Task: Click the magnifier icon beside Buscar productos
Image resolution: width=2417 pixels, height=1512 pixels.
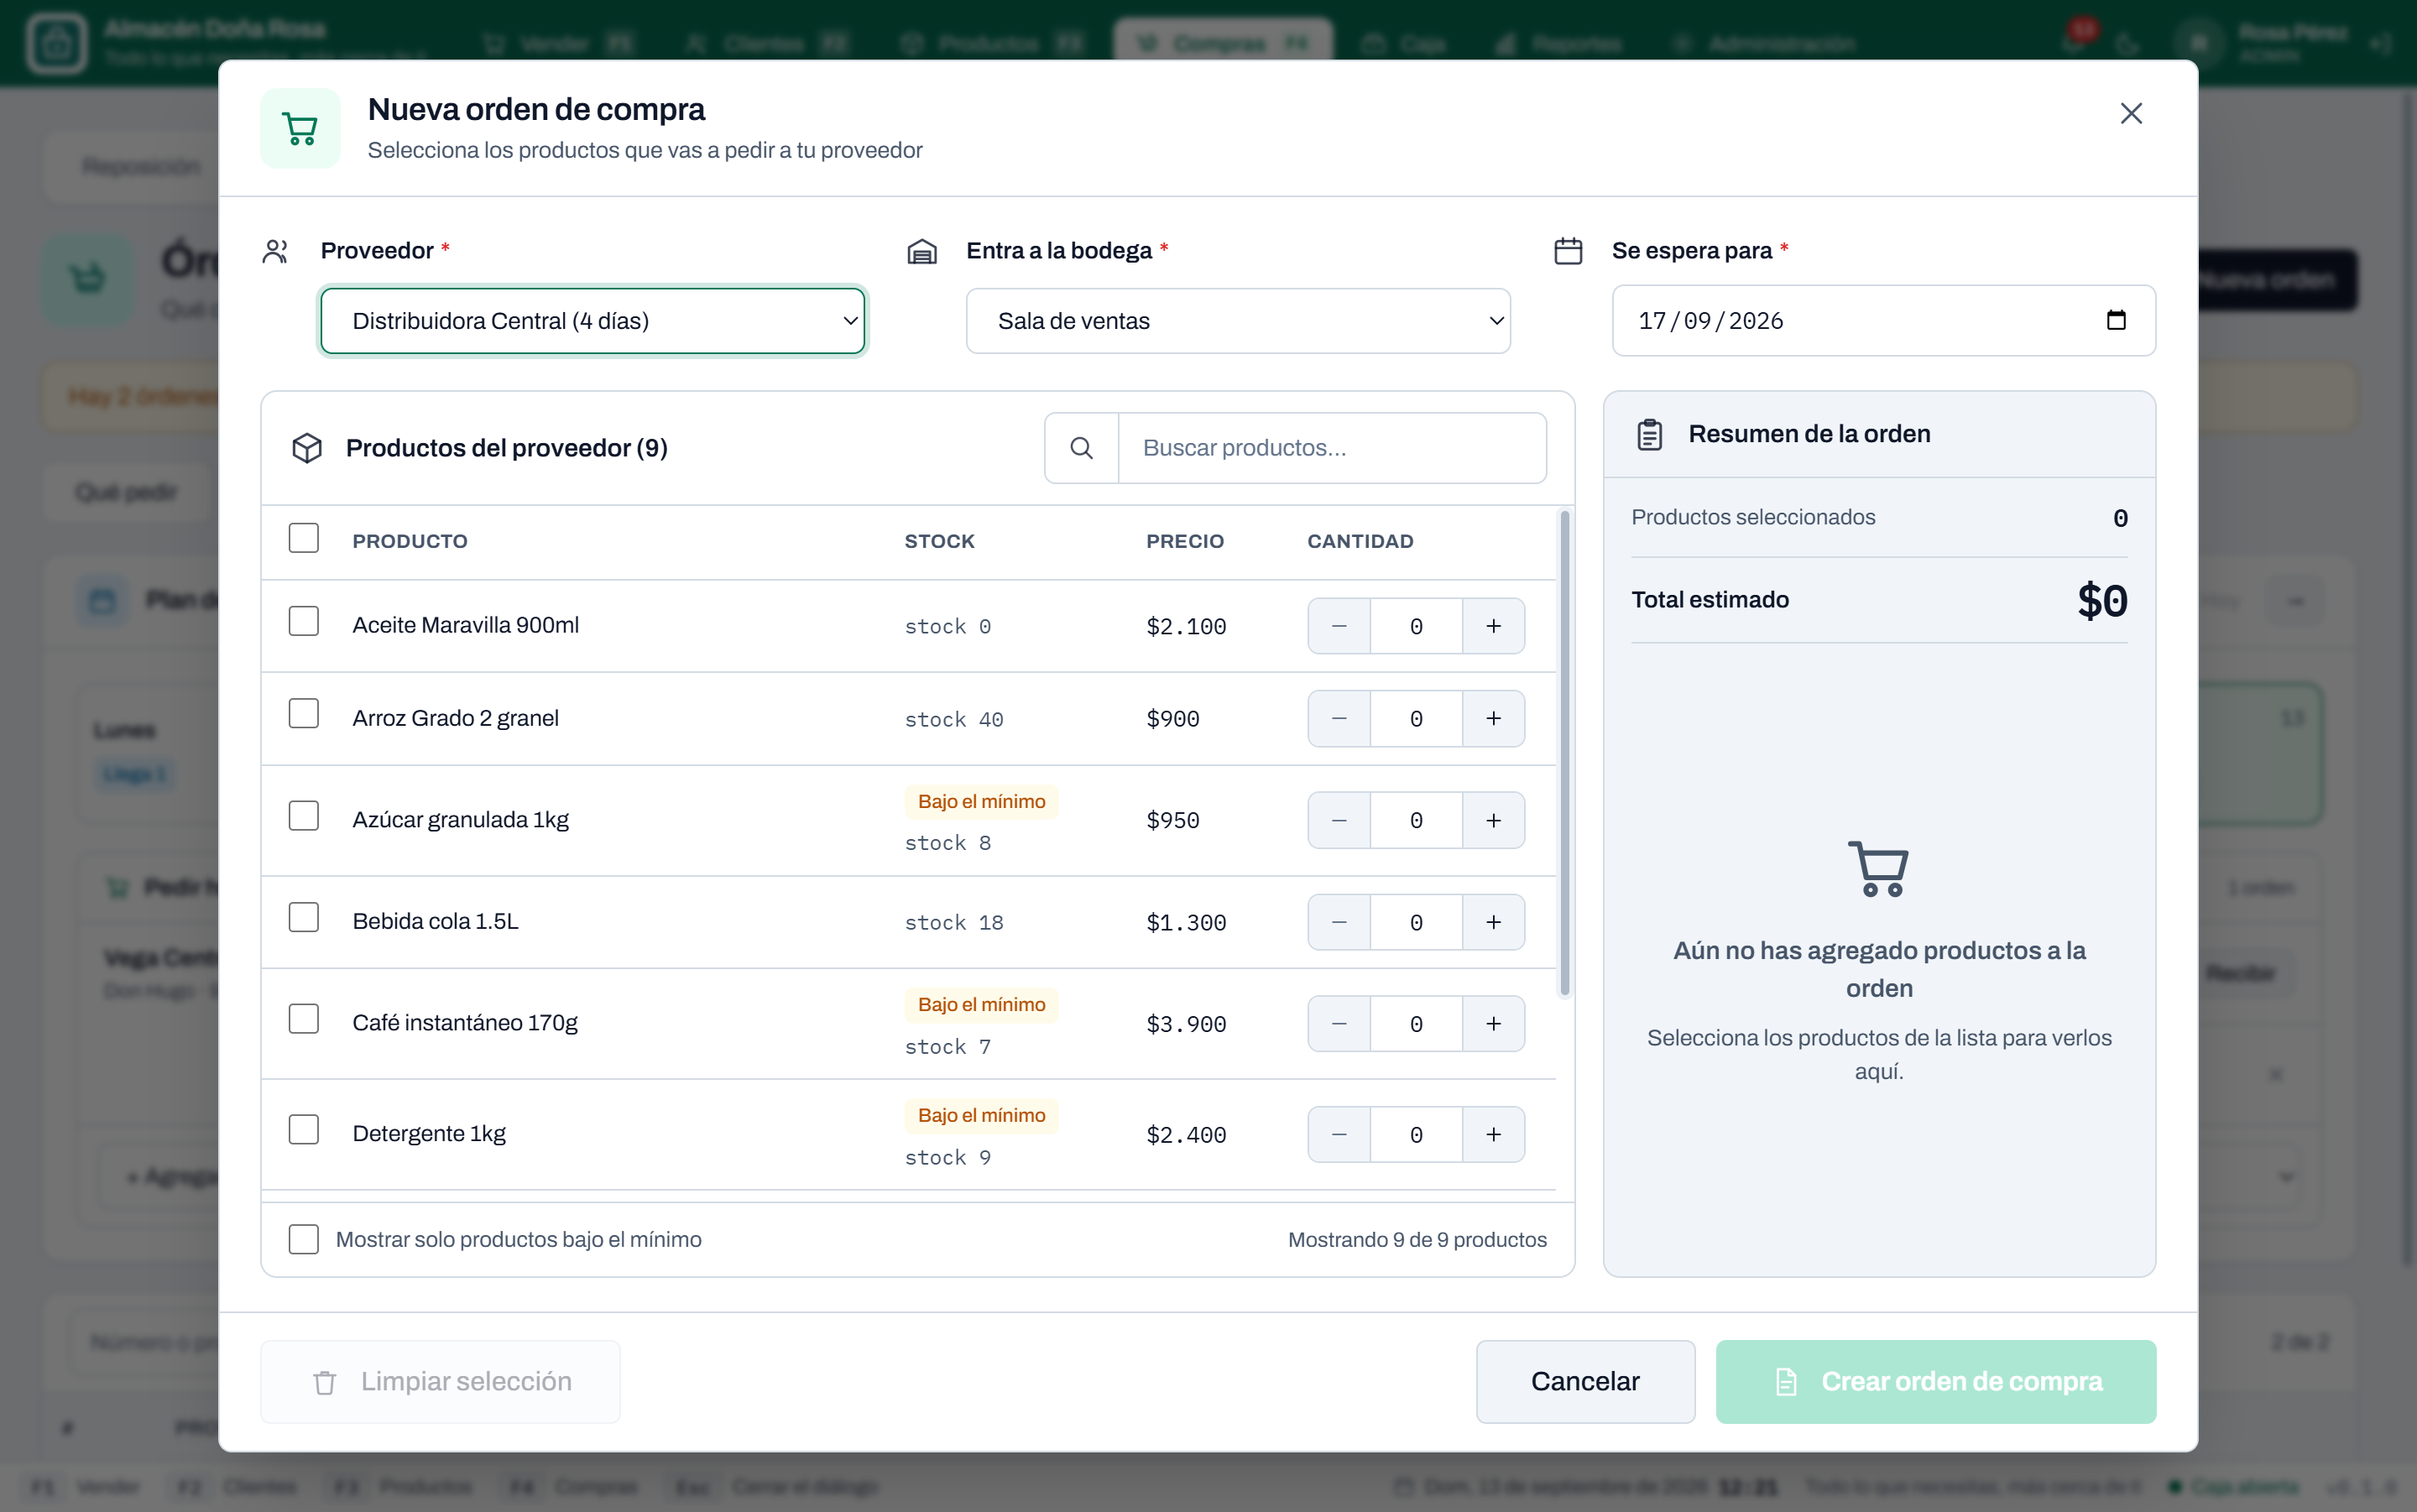Action: [x=1081, y=448]
